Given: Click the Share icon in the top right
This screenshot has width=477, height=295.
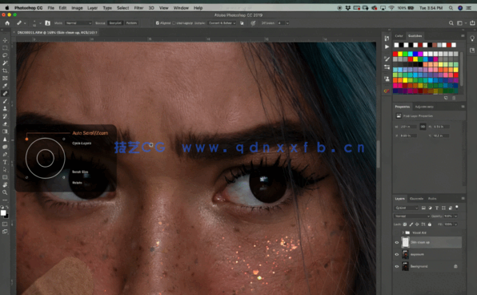Looking at the screenshot, I should point(472,23).
